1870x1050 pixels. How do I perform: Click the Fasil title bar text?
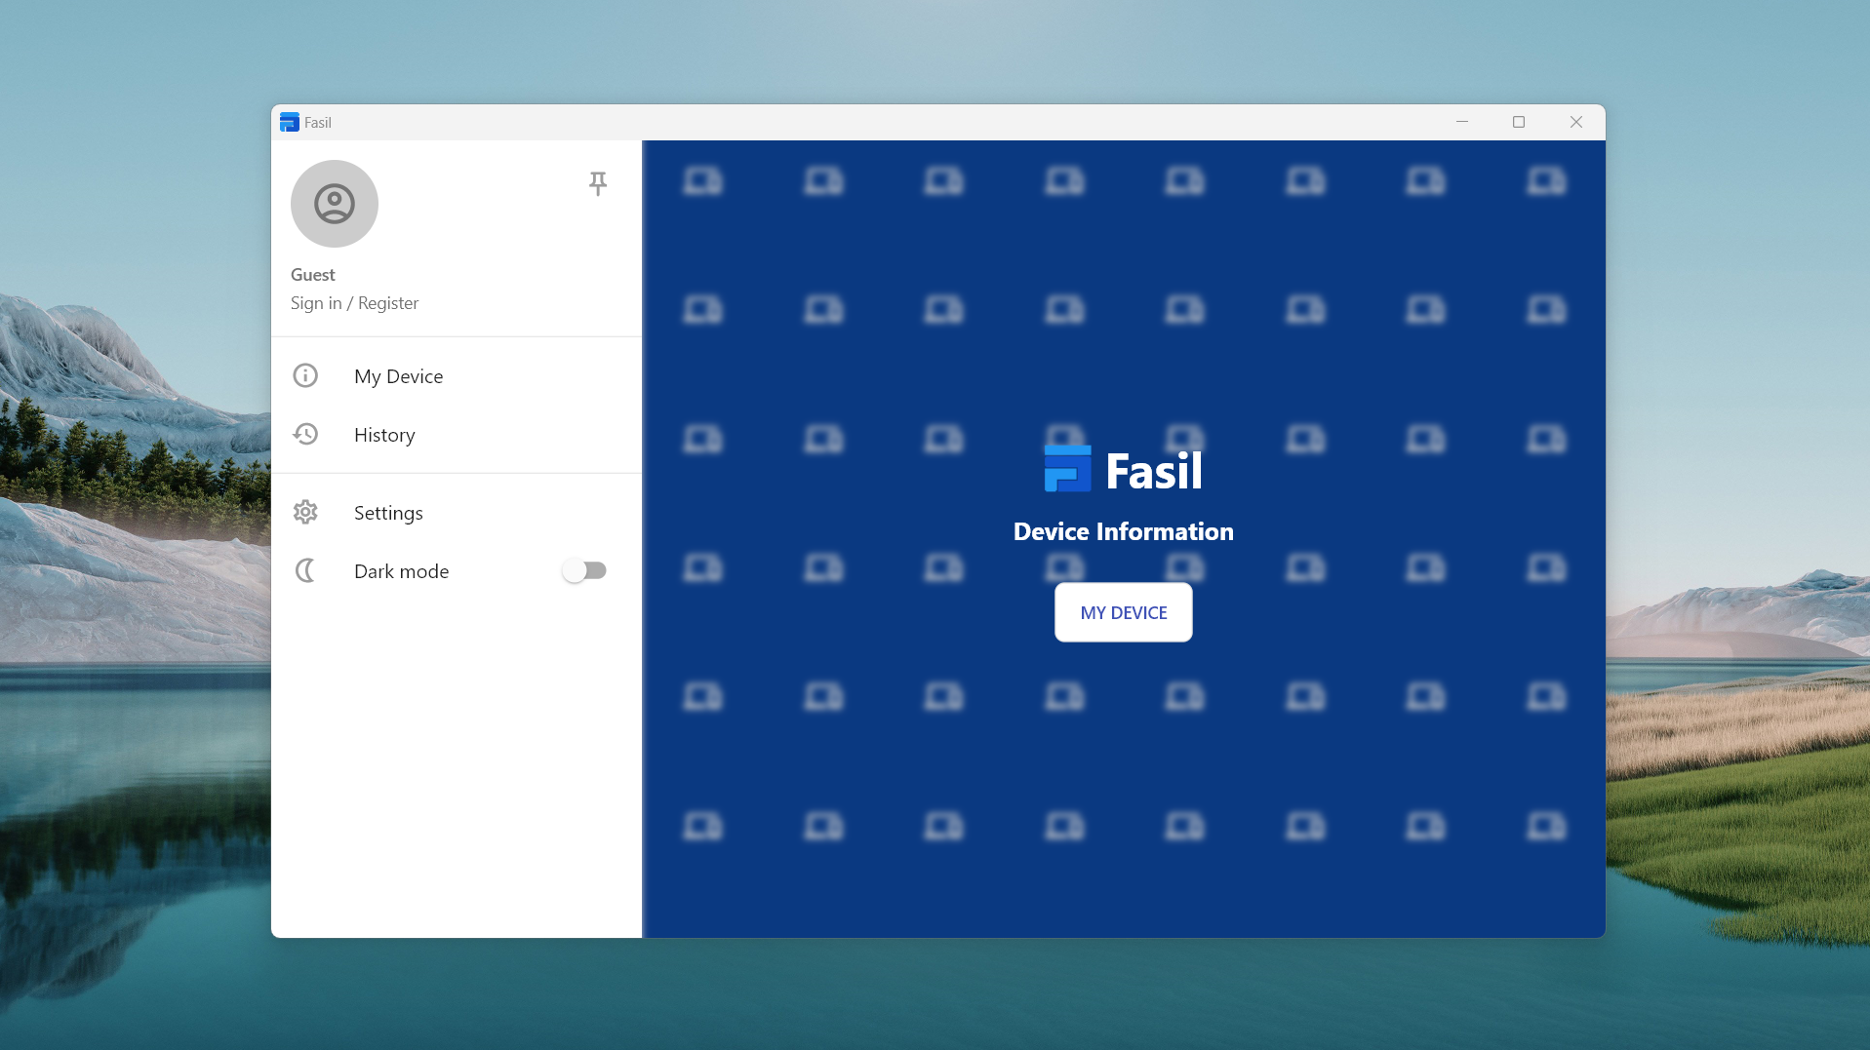click(x=317, y=122)
